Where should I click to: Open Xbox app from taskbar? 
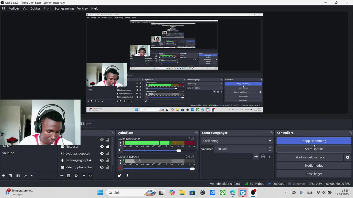point(223,193)
